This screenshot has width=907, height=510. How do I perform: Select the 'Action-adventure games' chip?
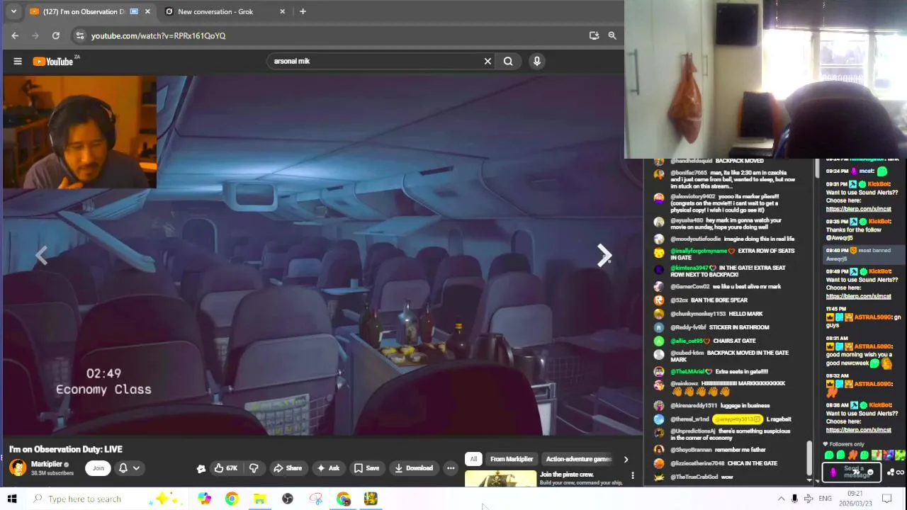[x=578, y=459]
